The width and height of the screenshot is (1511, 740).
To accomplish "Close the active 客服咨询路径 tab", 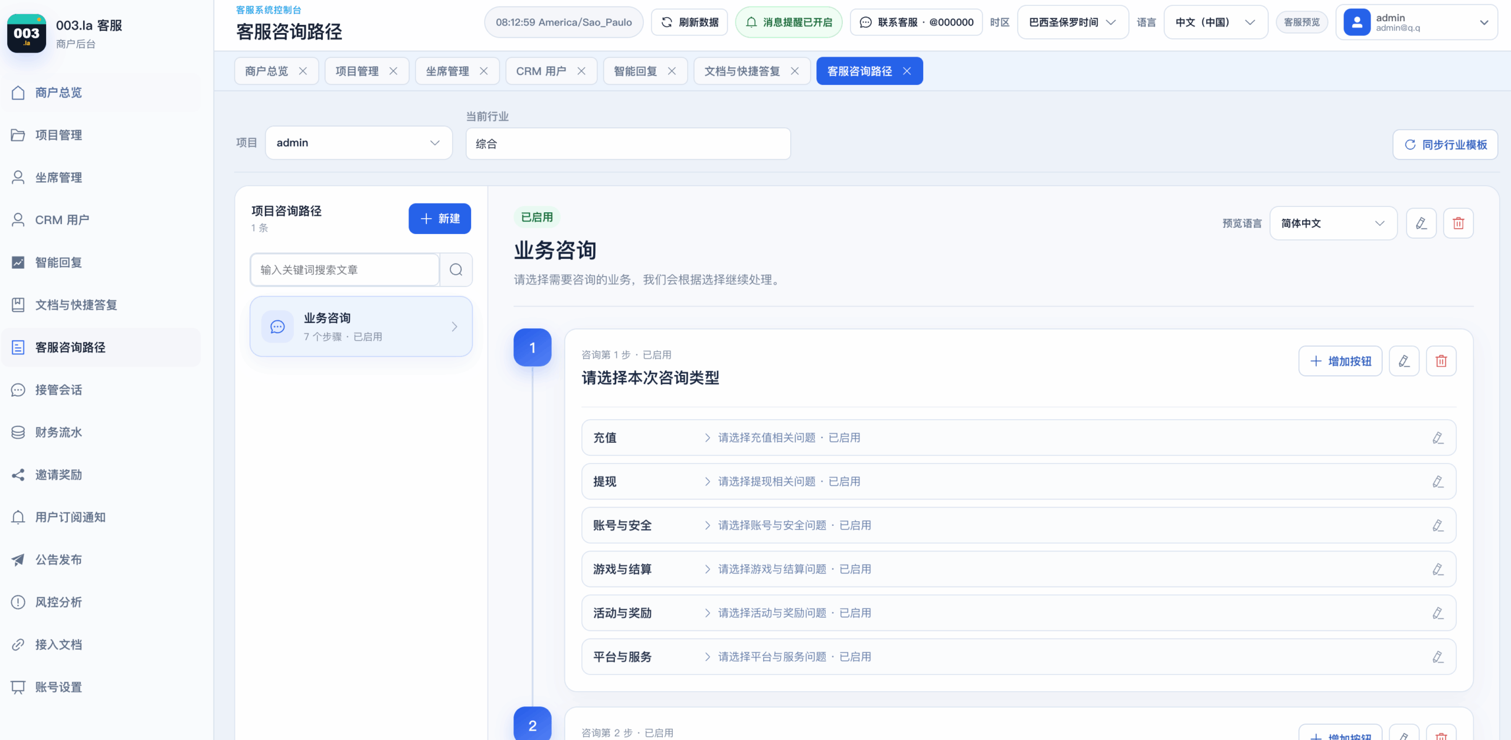I will click(907, 71).
